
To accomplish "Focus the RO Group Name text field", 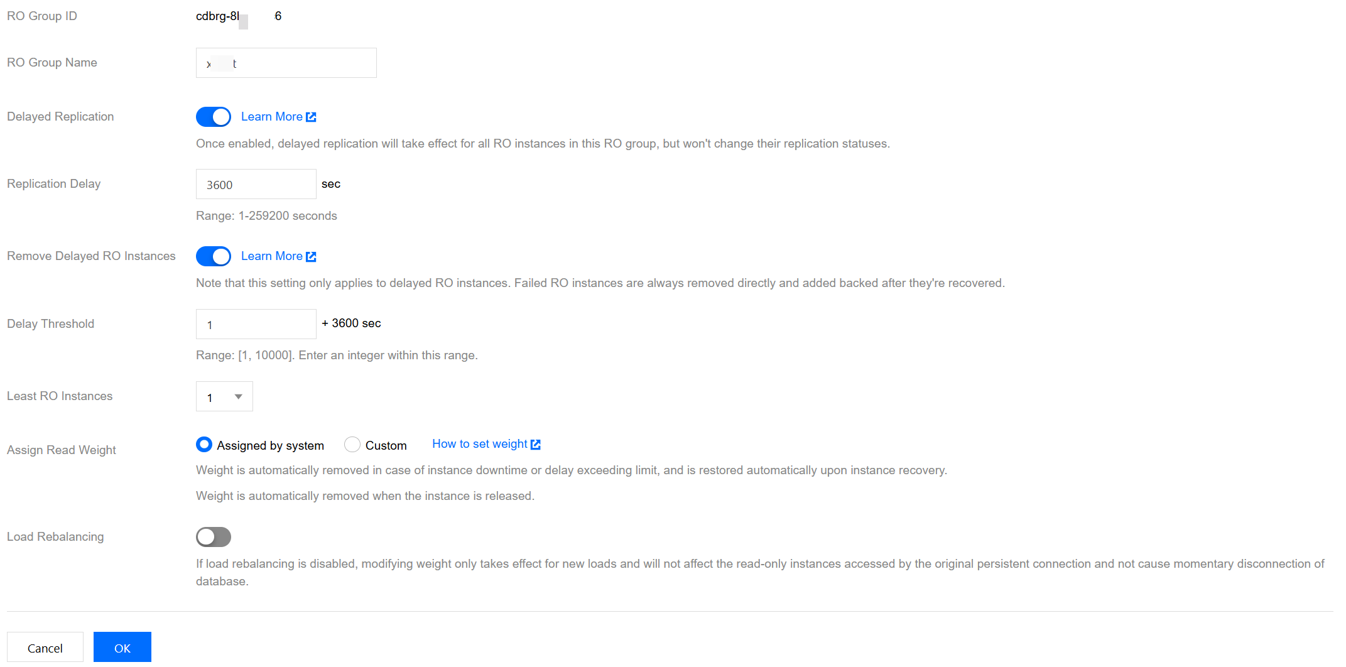I will 286,63.
